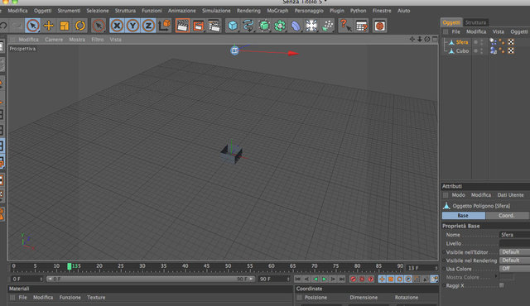Click the Coord. attribute button
The image size is (530, 306).
point(507,215)
